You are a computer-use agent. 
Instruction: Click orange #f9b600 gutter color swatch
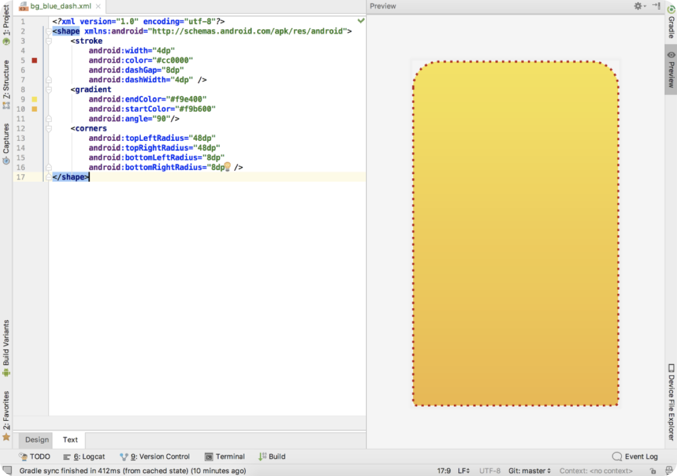coord(35,109)
